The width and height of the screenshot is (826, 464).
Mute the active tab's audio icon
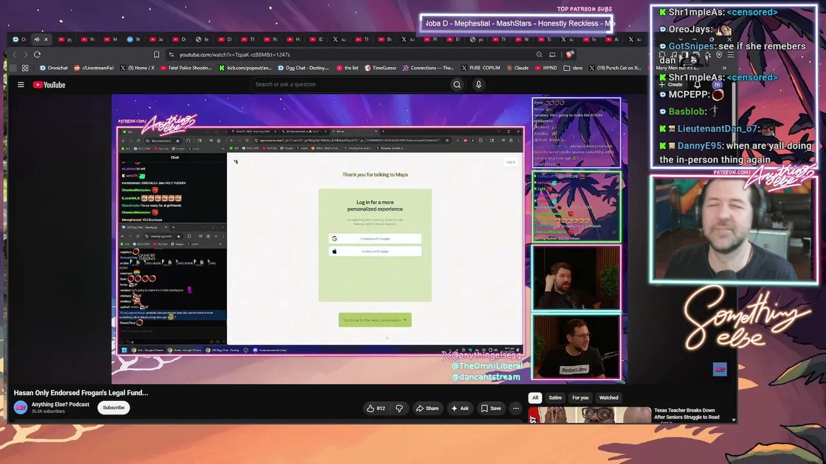pos(37,39)
